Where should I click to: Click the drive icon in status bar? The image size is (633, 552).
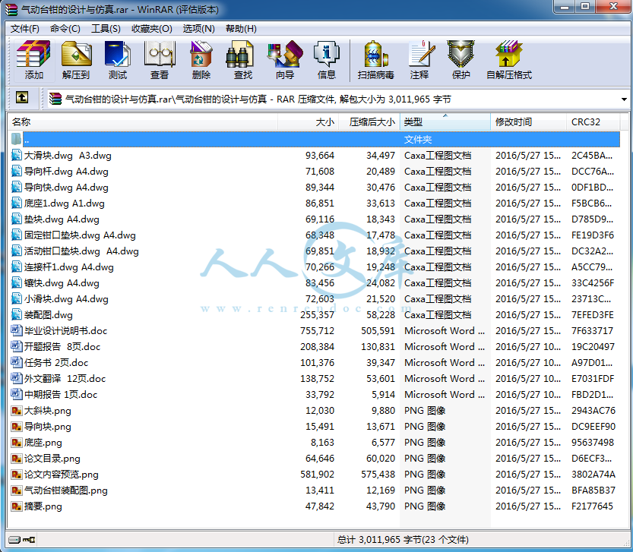14,540
